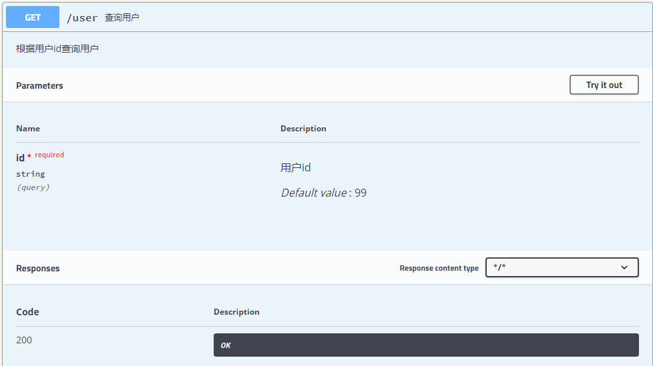This screenshot has height=366, width=653.
Task: Click the Code column header
Action: click(27, 312)
